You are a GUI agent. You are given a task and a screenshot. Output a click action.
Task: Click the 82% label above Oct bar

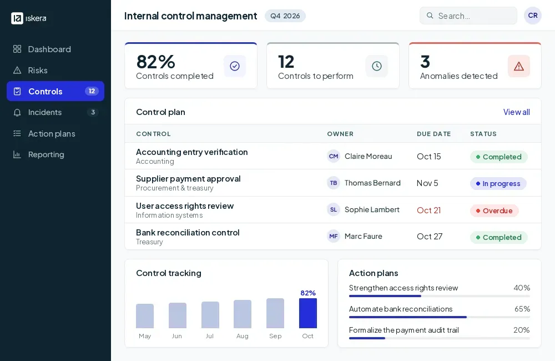308,293
